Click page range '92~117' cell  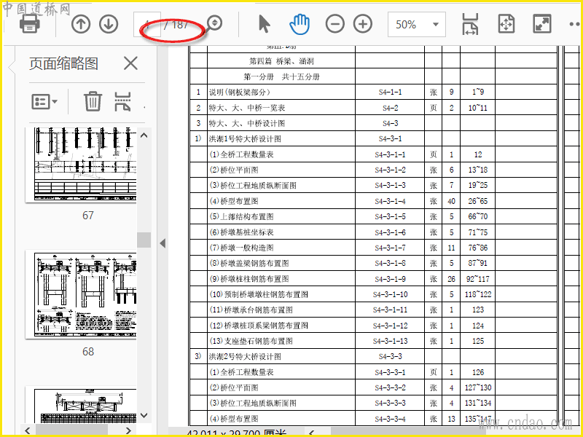coord(478,279)
